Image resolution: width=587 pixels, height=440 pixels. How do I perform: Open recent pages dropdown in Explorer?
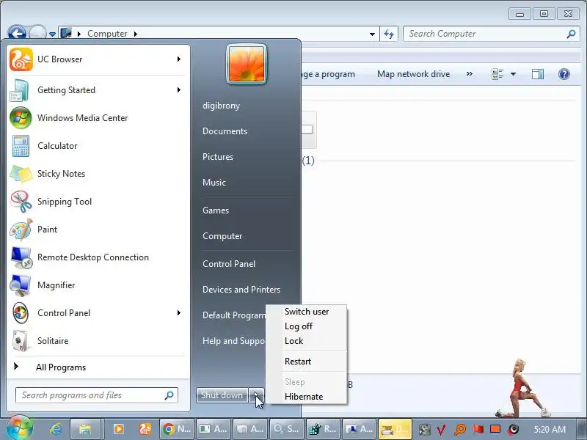pyautogui.click(x=52, y=34)
